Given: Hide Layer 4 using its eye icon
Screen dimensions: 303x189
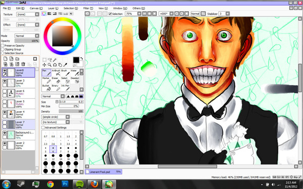Looking at the screenshot, I should (5, 112).
